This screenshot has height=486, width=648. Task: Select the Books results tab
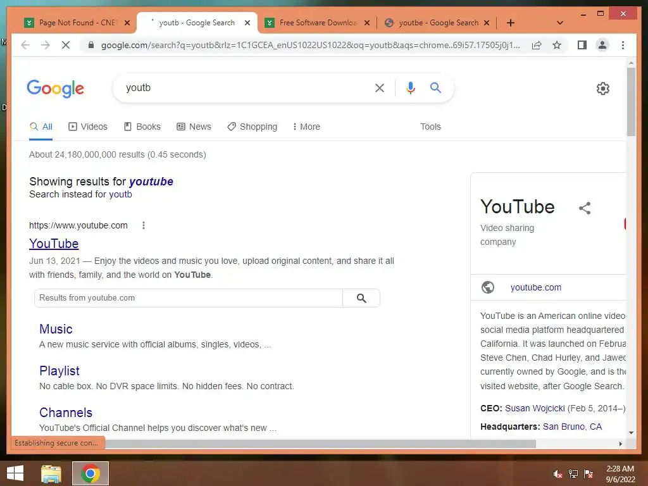click(142, 127)
